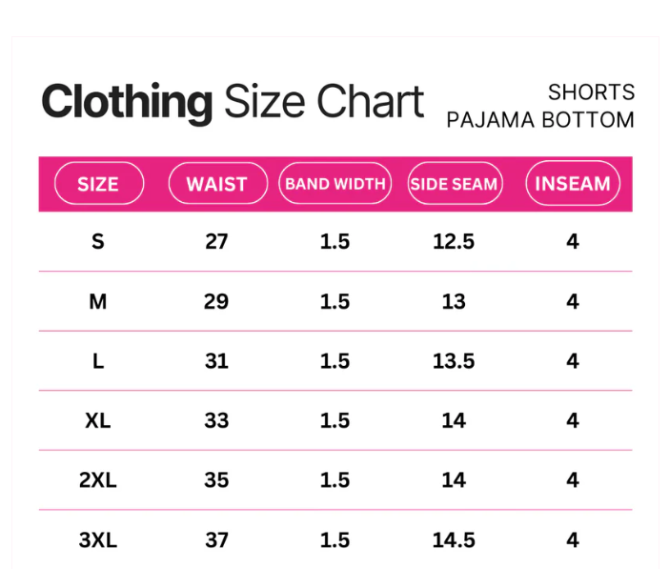The image size is (669, 569).
Task: Select the M size row label
Action: [x=98, y=302]
